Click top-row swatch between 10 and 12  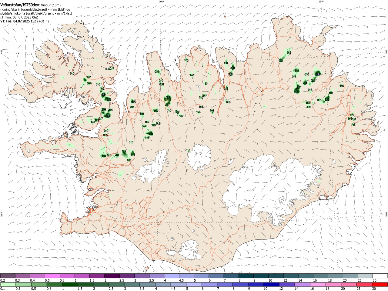[x=276, y=276]
